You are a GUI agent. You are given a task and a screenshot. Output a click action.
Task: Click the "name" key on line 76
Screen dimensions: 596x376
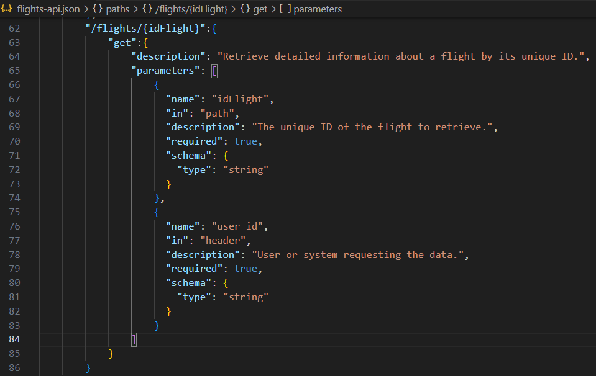click(x=183, y=226)
